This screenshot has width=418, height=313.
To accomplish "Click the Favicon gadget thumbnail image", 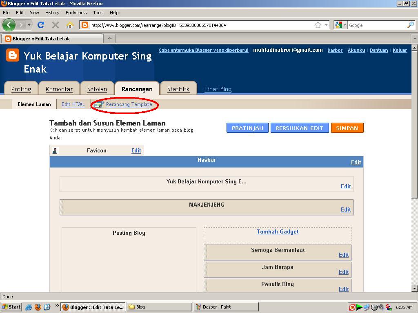I will click(55, 151).
